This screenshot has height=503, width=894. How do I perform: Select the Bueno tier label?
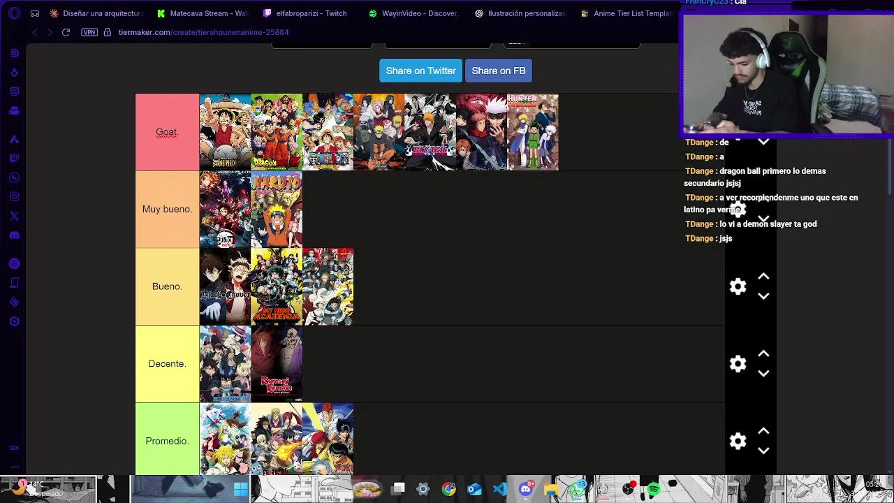(167, 286)
